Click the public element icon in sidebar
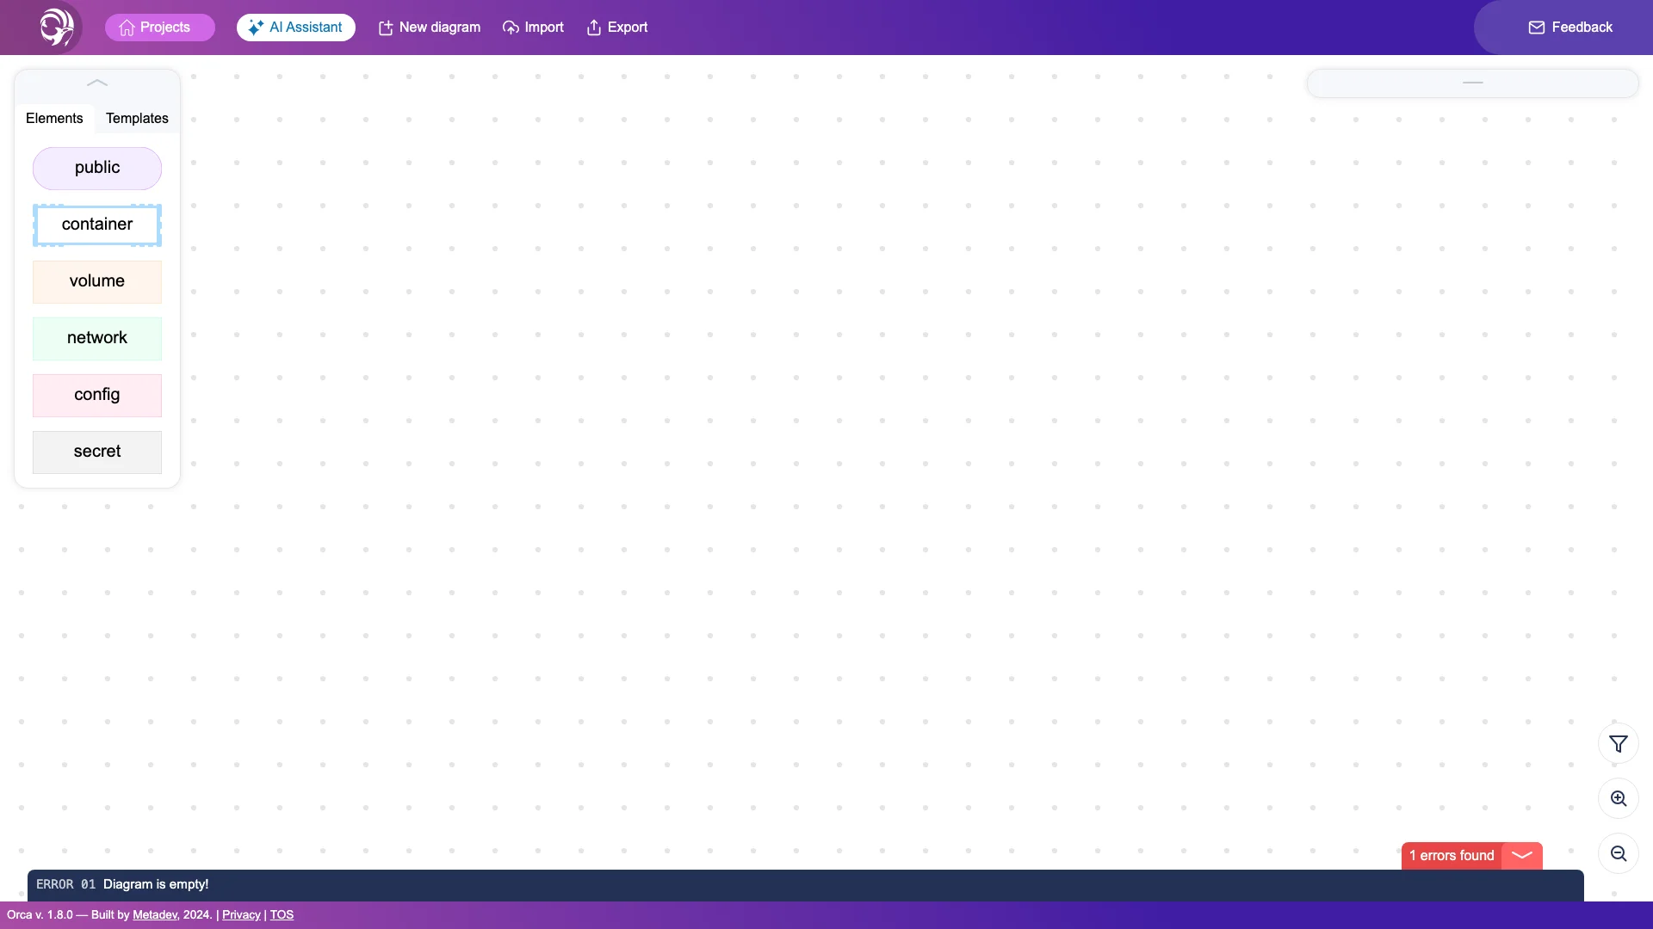 pyautogui.click(x=96, y=167)
